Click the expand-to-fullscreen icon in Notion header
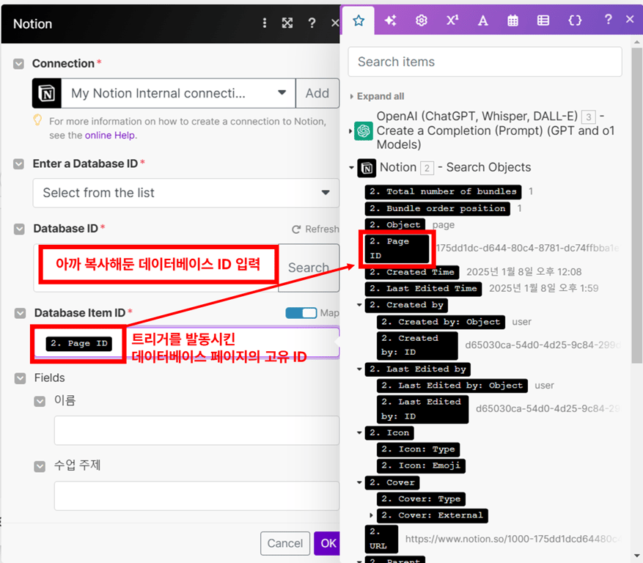 click(287, 23)
